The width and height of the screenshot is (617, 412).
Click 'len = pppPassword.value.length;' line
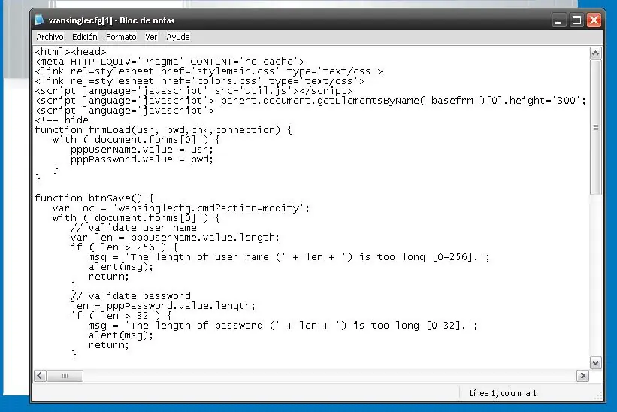[163, 306]
